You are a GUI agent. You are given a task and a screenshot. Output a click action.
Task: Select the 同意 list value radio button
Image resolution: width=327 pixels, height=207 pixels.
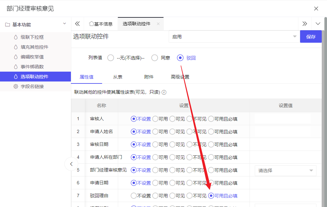point(155,58)
